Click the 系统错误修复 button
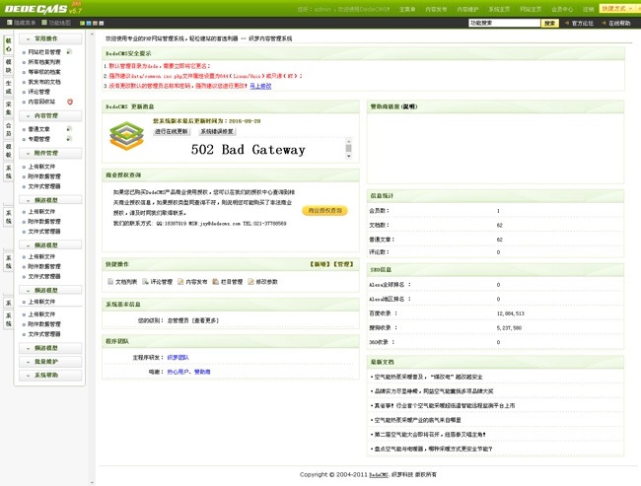 217,132
